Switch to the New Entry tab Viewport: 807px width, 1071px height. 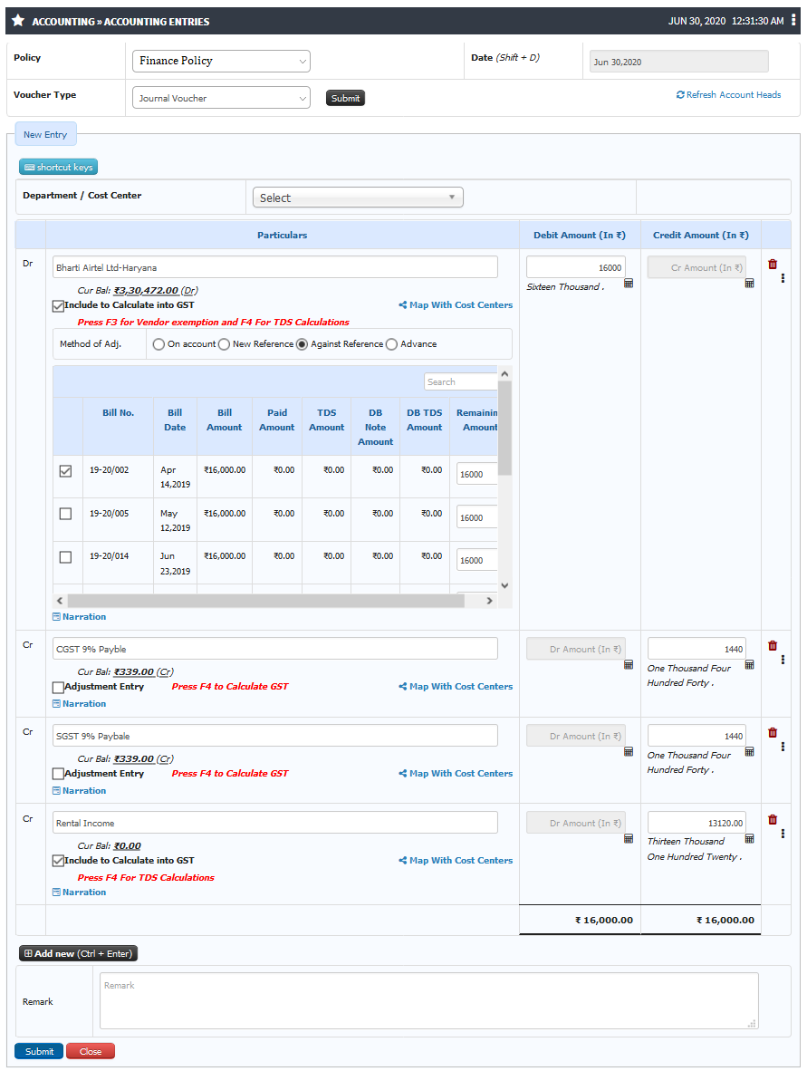[46, 135]
